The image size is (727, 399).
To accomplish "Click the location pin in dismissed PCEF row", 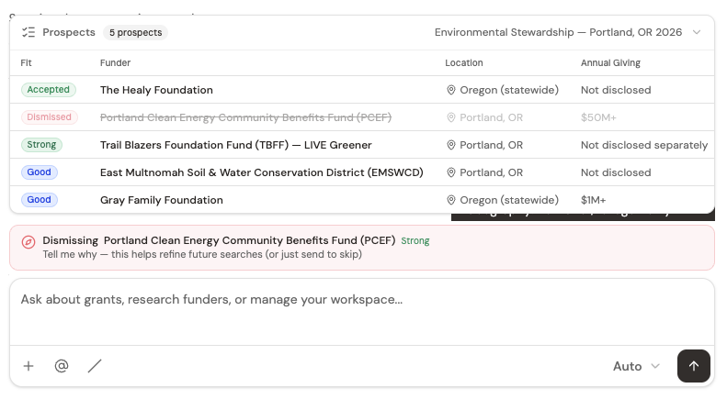I will tap(450, 117).
